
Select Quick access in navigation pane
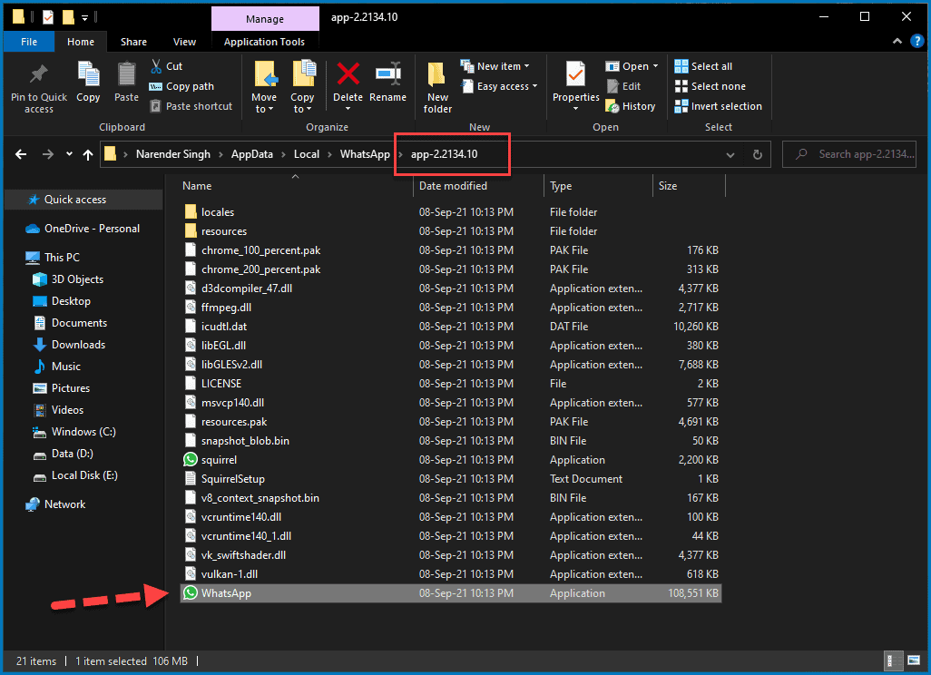point(83,200)
